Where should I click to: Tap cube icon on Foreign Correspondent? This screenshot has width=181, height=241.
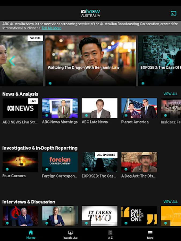point(47,170)
